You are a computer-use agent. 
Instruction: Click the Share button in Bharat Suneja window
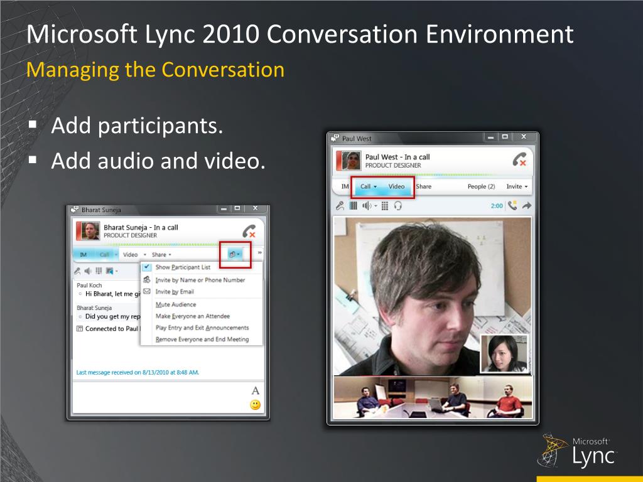click(159, 255)
